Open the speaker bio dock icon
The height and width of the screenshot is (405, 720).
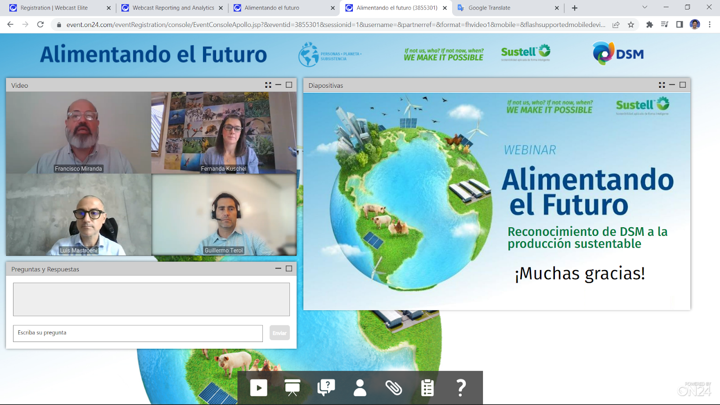[x=360, y=387]
